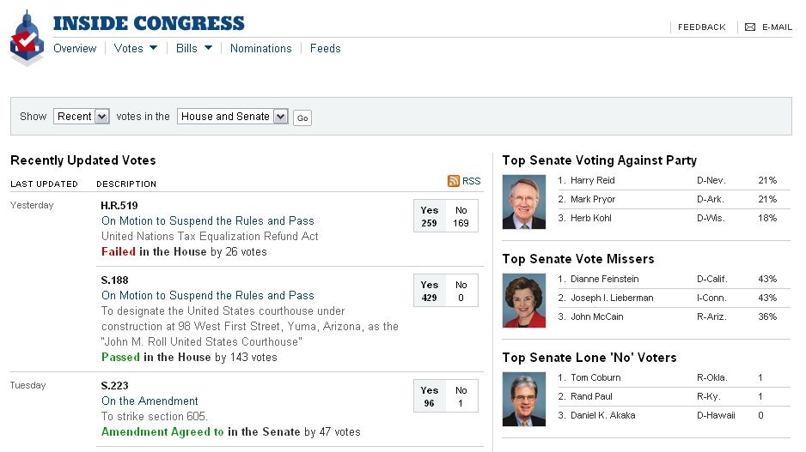Screen dimensions: 806x452
Task: Open the Dianne Feinstein photo thumbnail
Action: 523,301
